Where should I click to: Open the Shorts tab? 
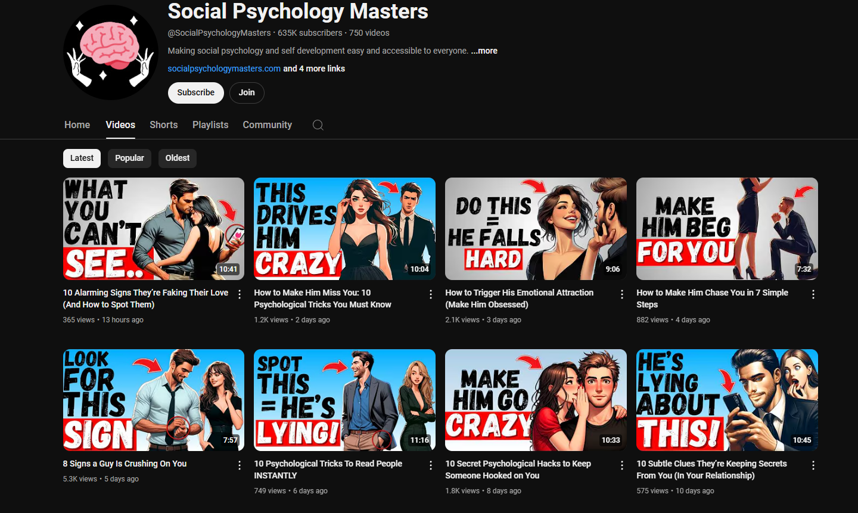(x=164, y=125)
